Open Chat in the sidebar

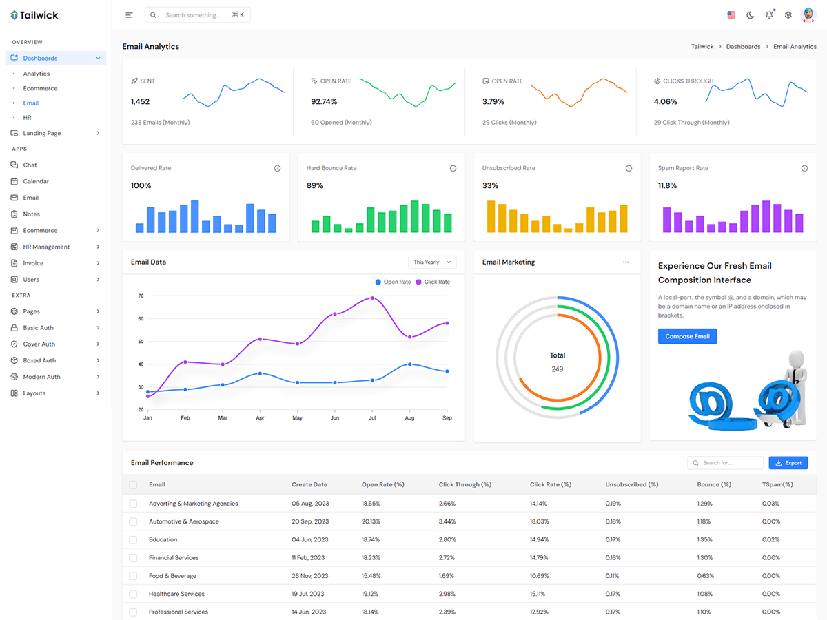pos(30,165)
